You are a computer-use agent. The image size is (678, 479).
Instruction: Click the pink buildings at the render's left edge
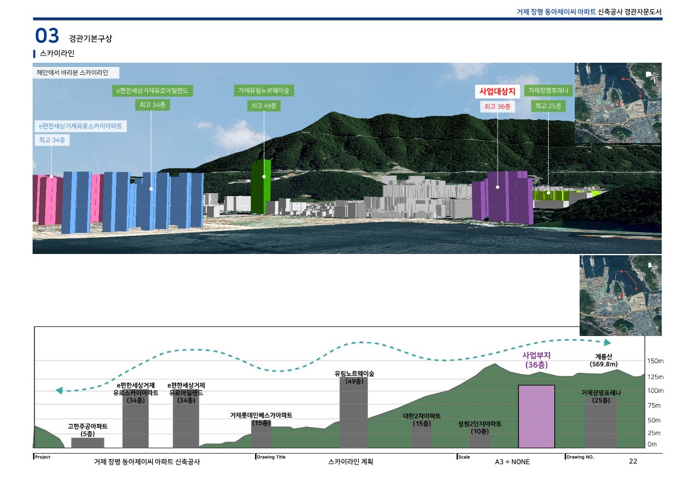45,199
